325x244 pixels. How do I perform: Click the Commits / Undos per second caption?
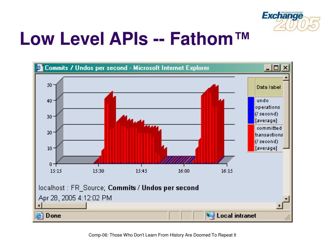coord(153,188)
